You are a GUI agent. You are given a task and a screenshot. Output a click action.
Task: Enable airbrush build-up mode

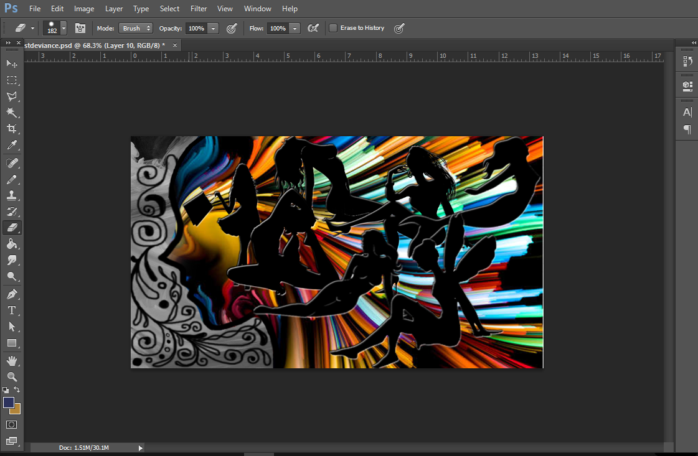(313, 28)
